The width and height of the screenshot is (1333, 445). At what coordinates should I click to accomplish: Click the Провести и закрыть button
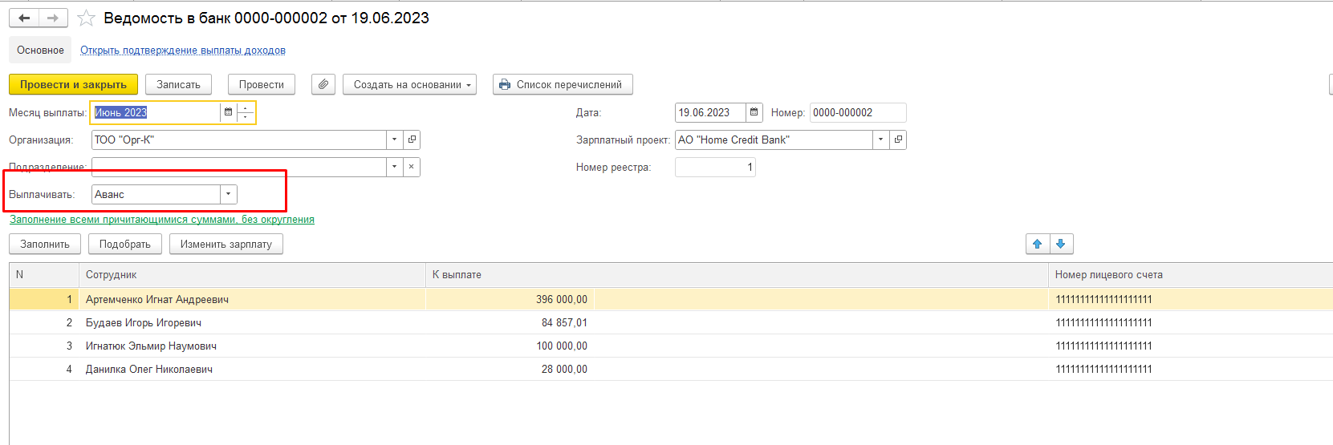(73, 84)
